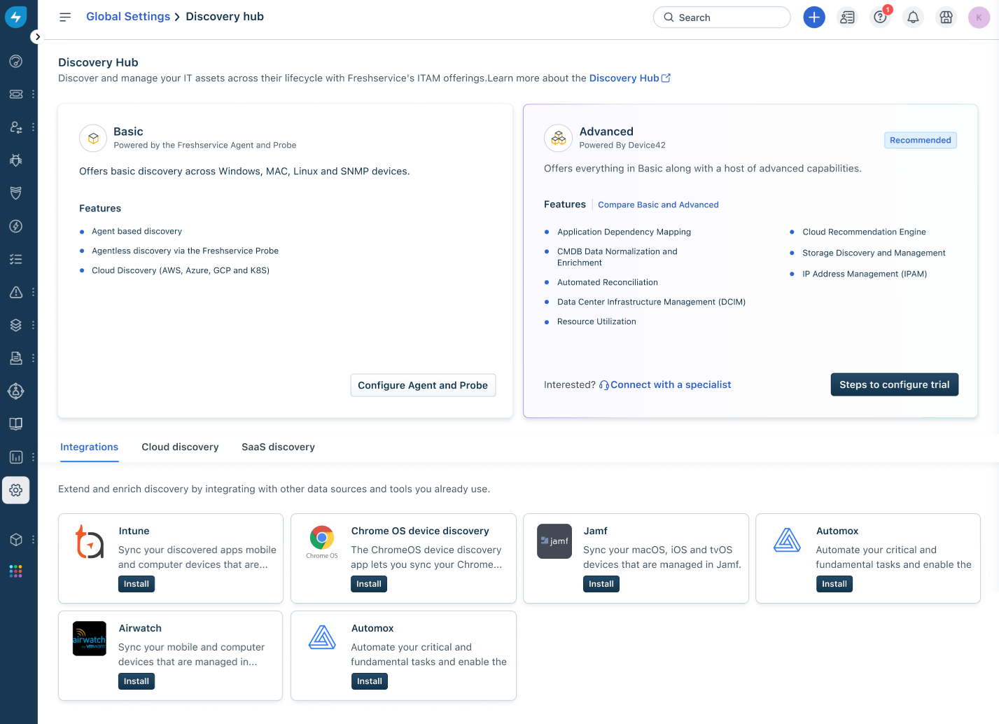999x724 pixels.
Task: Install the Jamf integration
Action: (x=601, y=584)
